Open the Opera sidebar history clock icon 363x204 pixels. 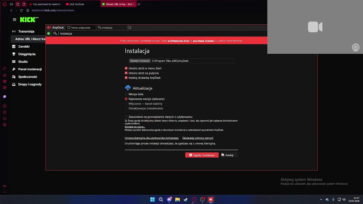click(x=5, y=112)
